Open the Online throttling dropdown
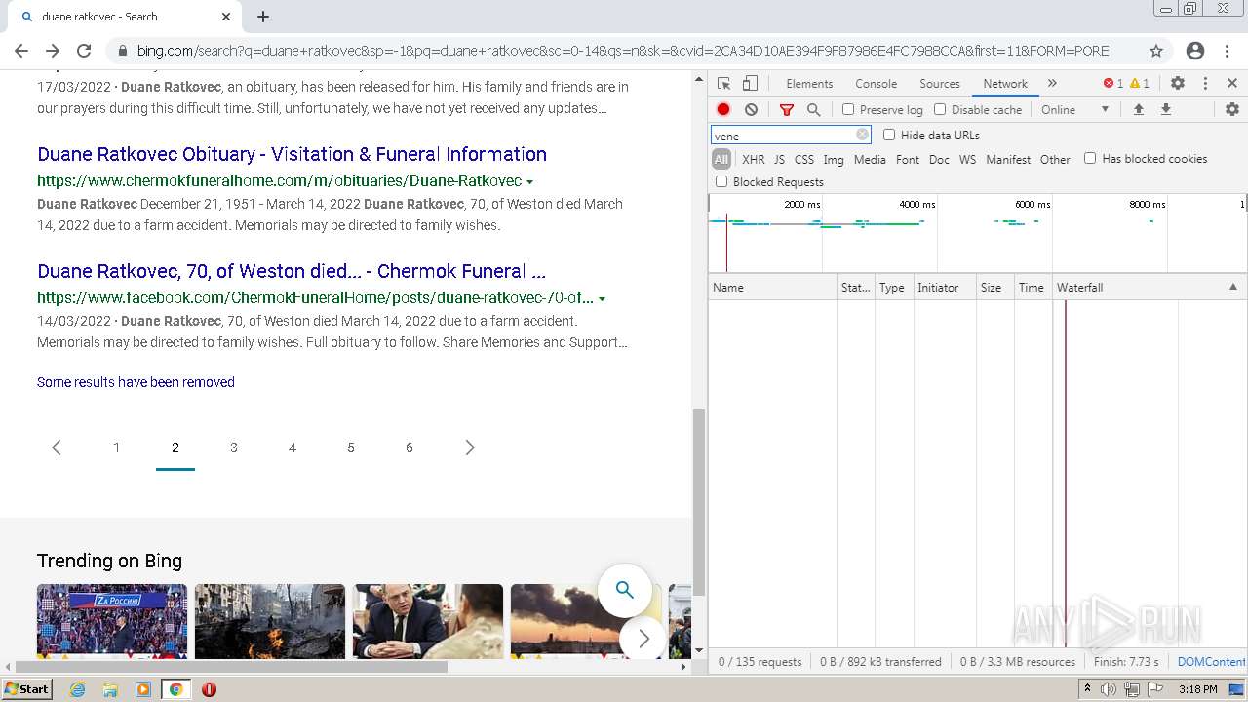Image resolution: width=1248 pixels, height=702 pixels. (x=1075, y=110)
